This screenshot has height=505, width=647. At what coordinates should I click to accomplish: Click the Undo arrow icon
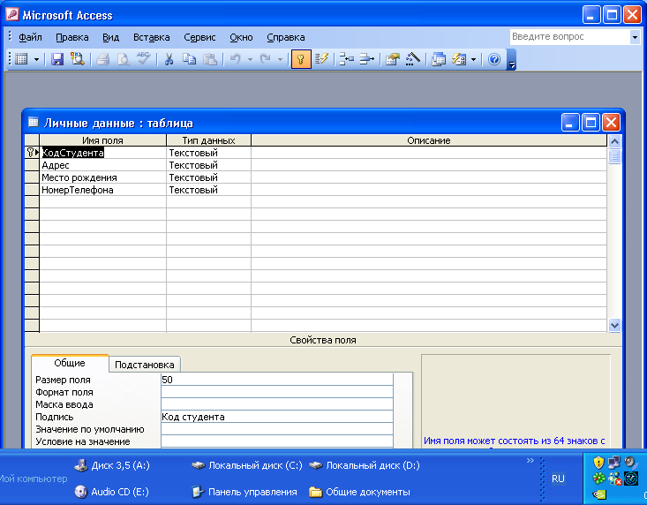(235, 59)
